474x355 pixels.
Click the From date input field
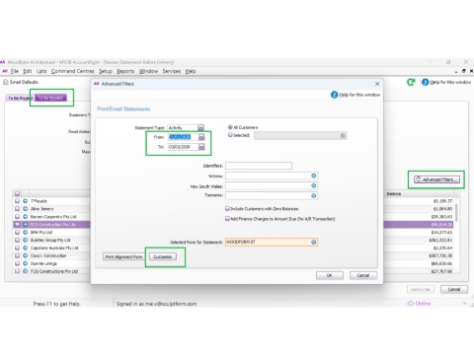183,137
